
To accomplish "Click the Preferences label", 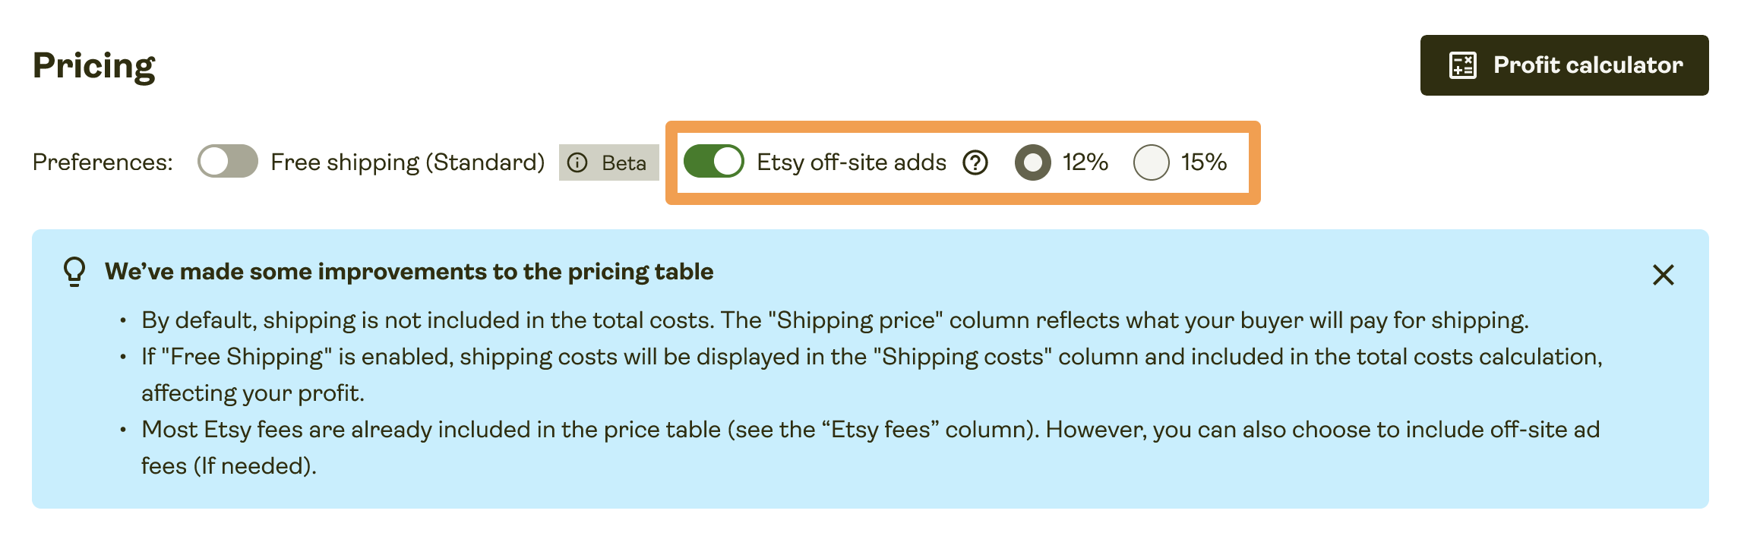I will pyautogui.click(x=103, y=162).
